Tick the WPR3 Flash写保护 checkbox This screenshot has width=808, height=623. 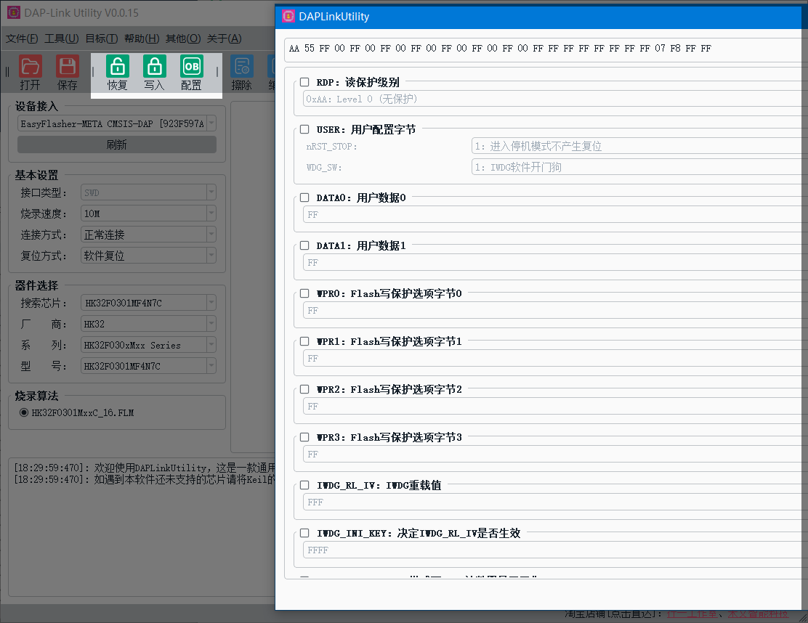click(304, 437)
